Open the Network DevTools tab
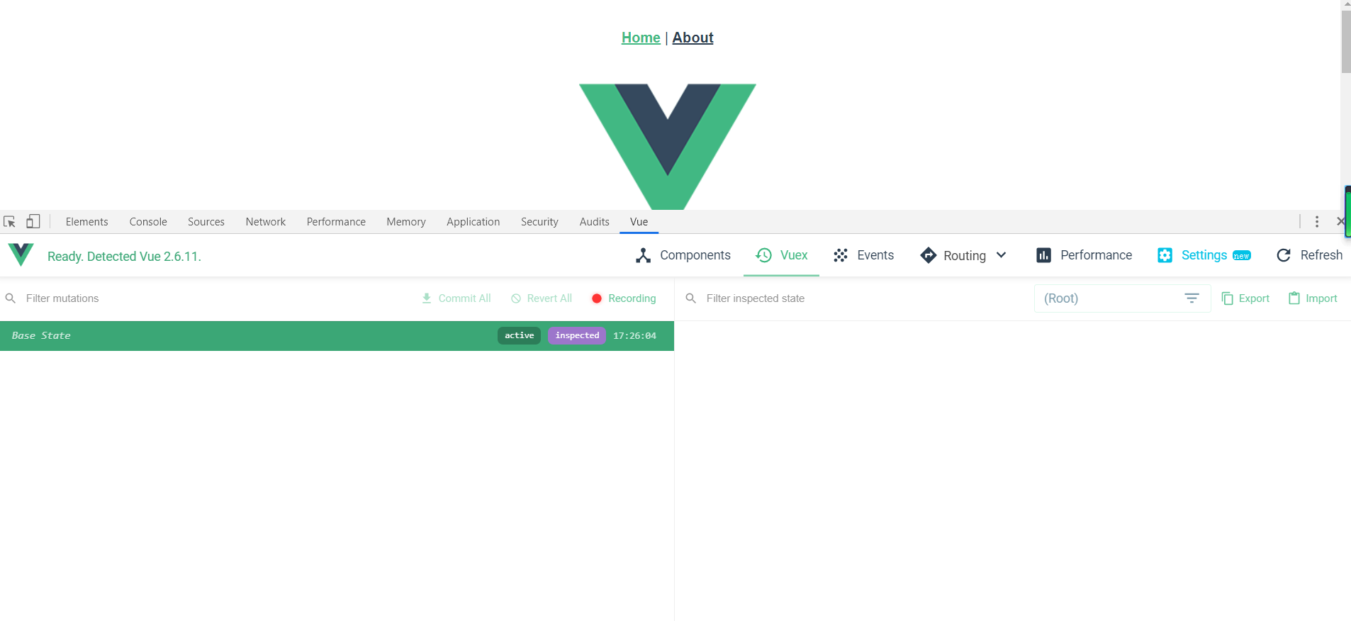 (x=266, y=222)
